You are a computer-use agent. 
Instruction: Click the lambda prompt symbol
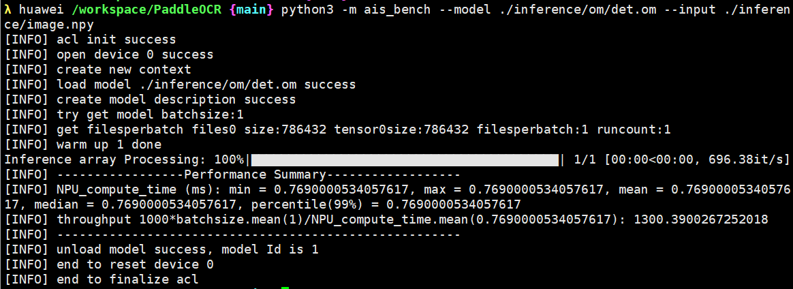7,10
